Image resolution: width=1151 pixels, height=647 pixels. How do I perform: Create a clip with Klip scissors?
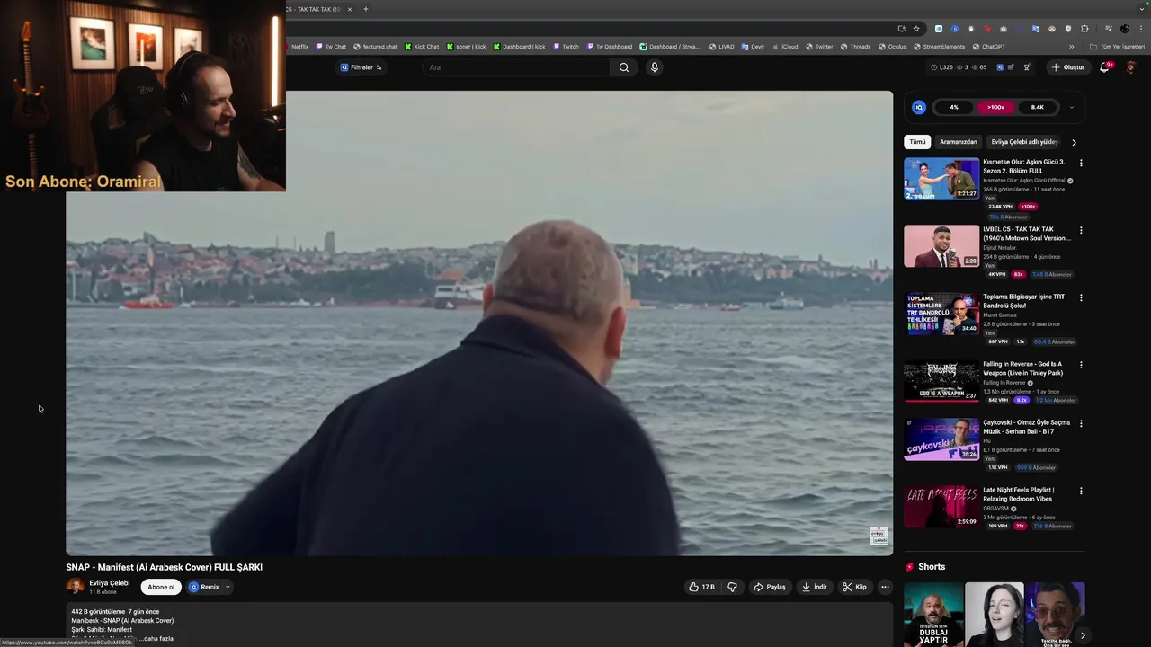[854, 587]
